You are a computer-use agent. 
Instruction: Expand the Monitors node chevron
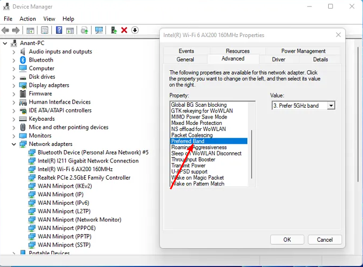(14, 136)
